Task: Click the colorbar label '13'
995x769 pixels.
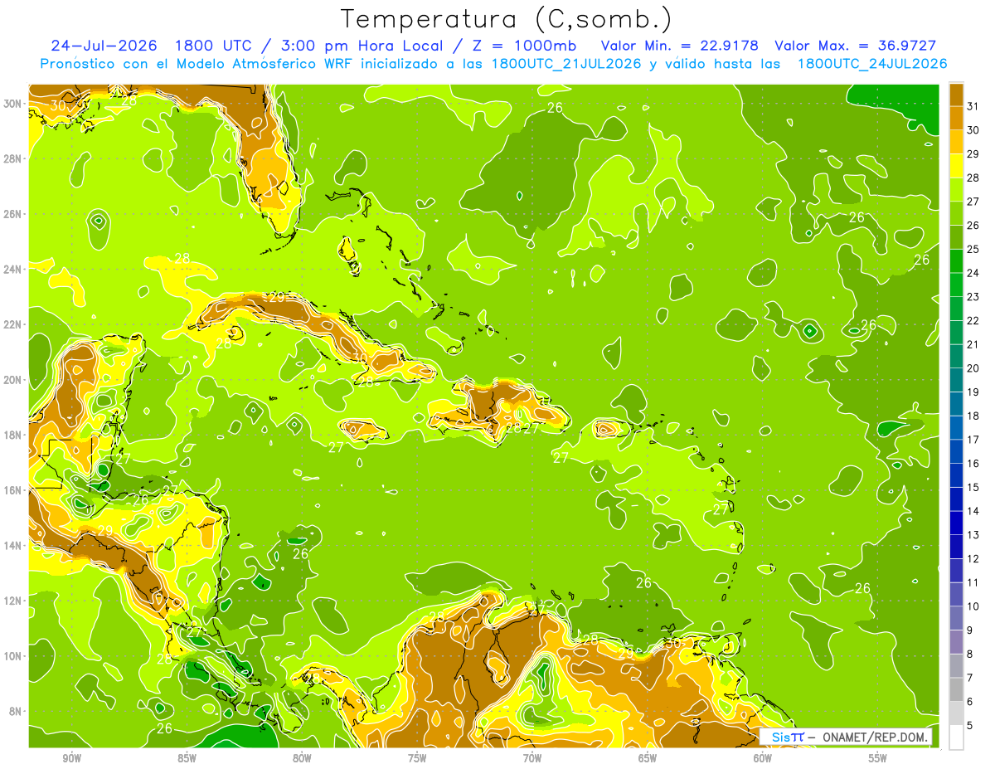Action: click(x=973, y=534)
